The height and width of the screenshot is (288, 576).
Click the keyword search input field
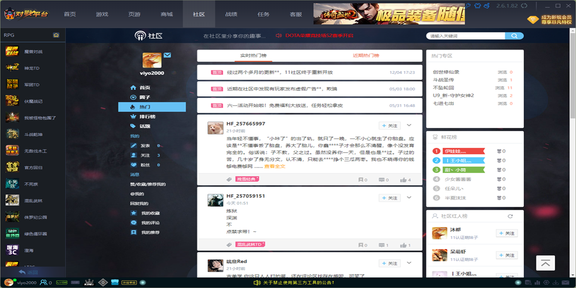465,36
